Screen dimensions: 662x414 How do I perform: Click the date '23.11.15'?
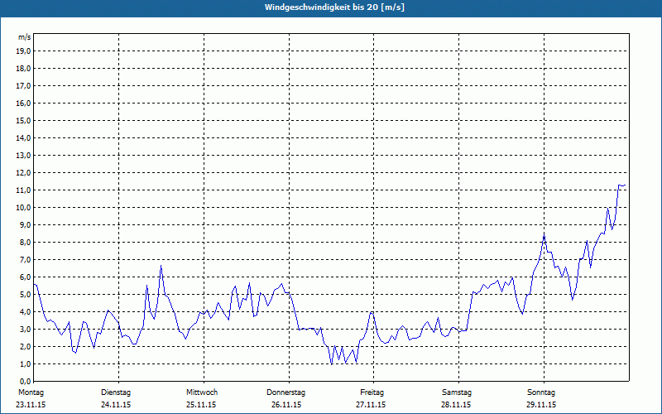(31, 405)
